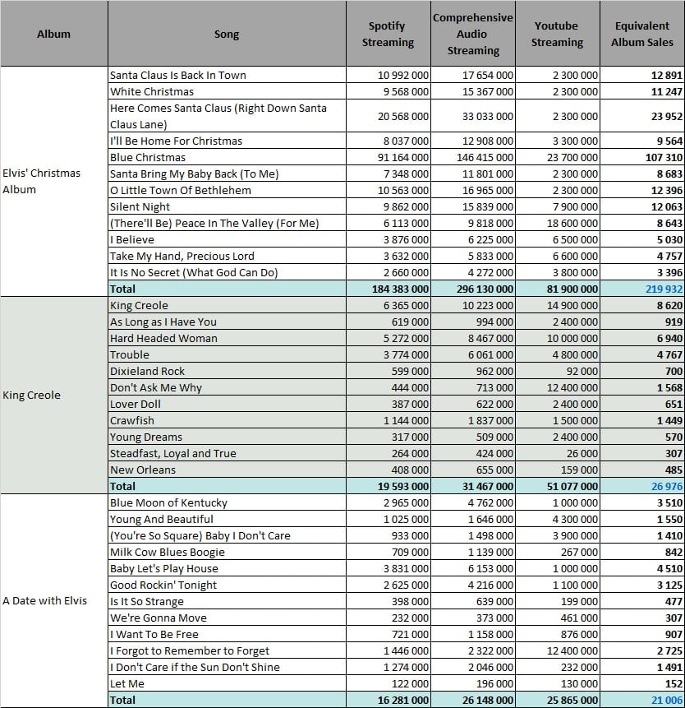Click I Don't Care if the Sun Don't Shine
The image size is (685, 708).
pyautogui.click(x=227, y=667)
